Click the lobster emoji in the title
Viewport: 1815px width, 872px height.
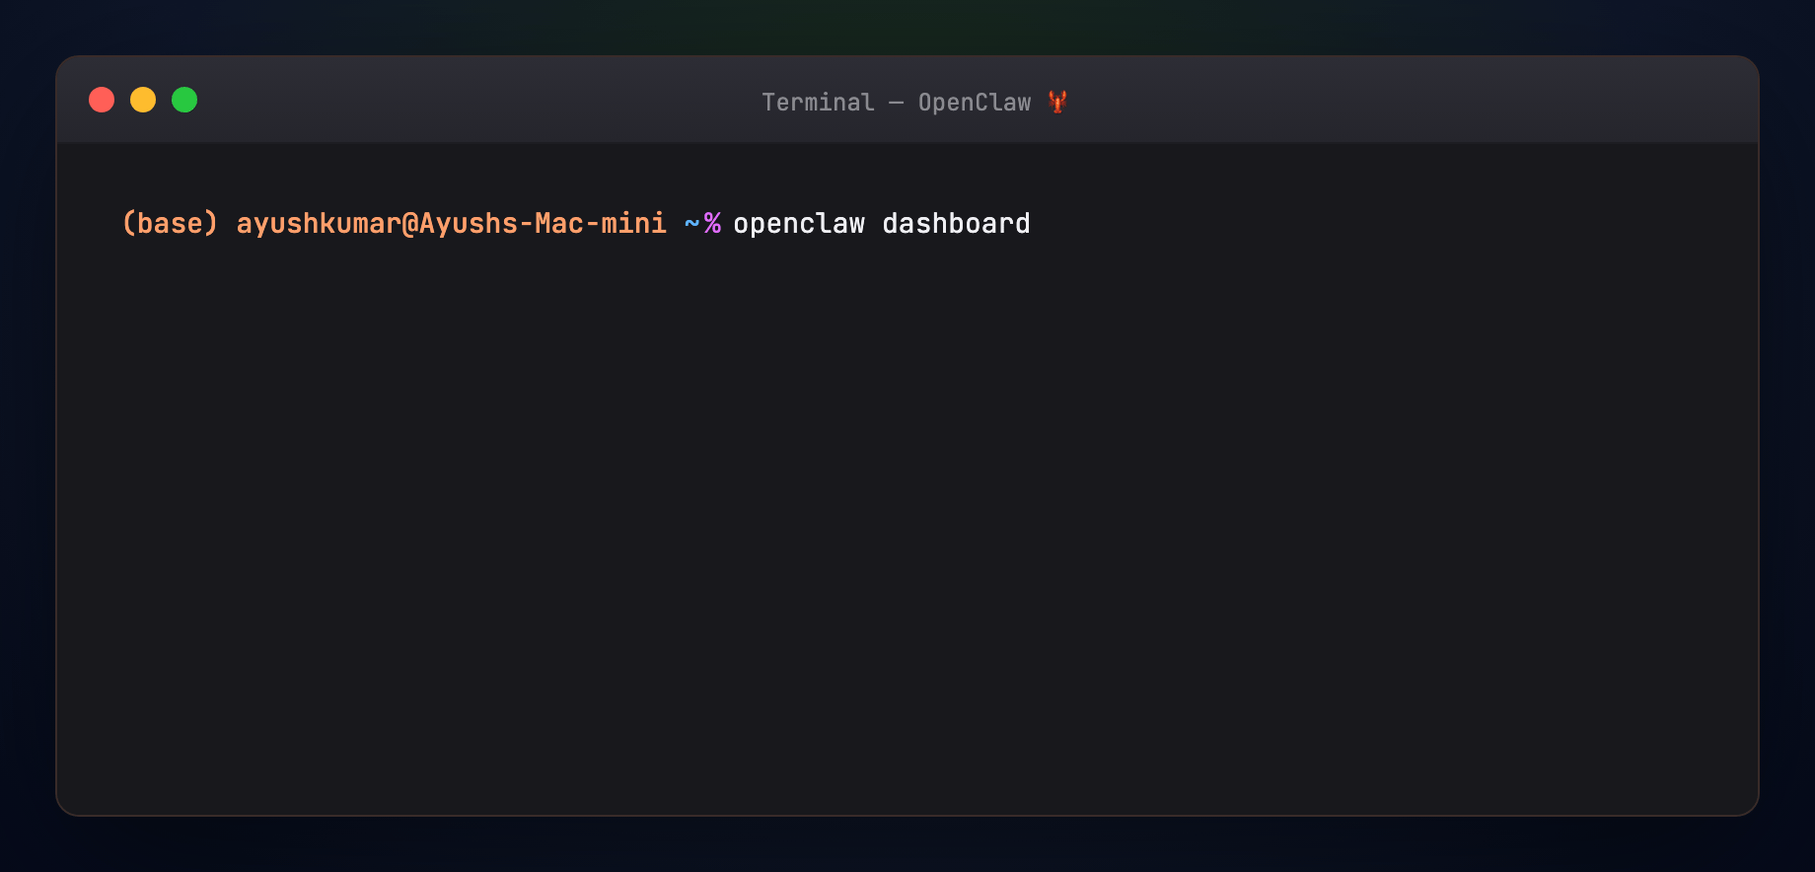click(x=1057, y=102)
